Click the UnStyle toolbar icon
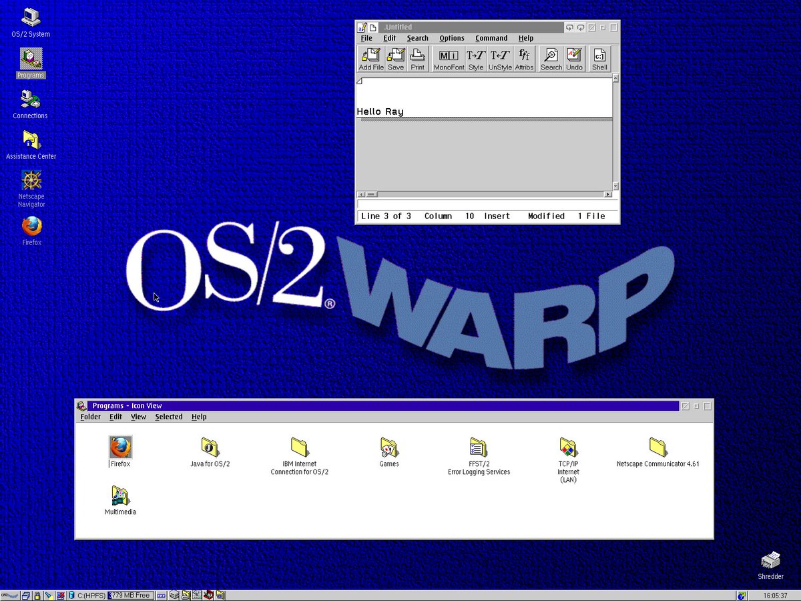Screen dimensions: 801x601 click(500, 59)
